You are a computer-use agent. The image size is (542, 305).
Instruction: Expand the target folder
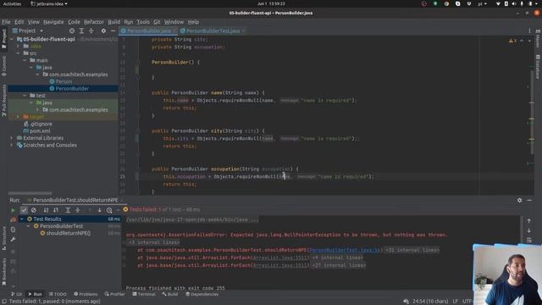click(19, 117)
